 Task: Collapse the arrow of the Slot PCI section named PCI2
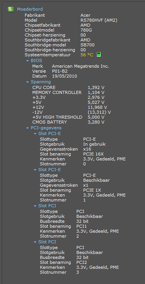pyautogui.click(x=35, y=242)
